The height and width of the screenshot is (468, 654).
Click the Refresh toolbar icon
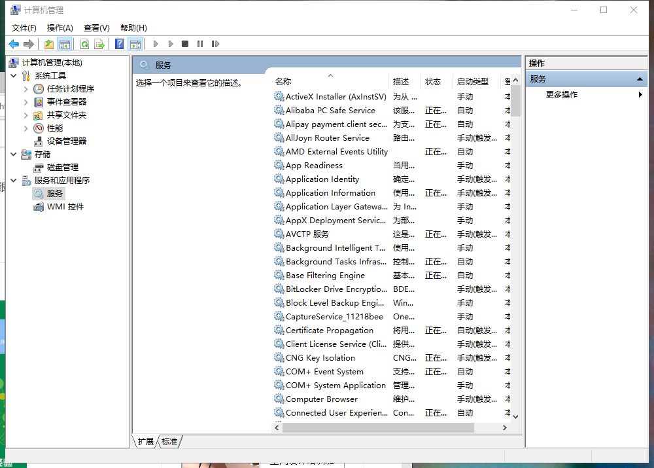[84, 44]
